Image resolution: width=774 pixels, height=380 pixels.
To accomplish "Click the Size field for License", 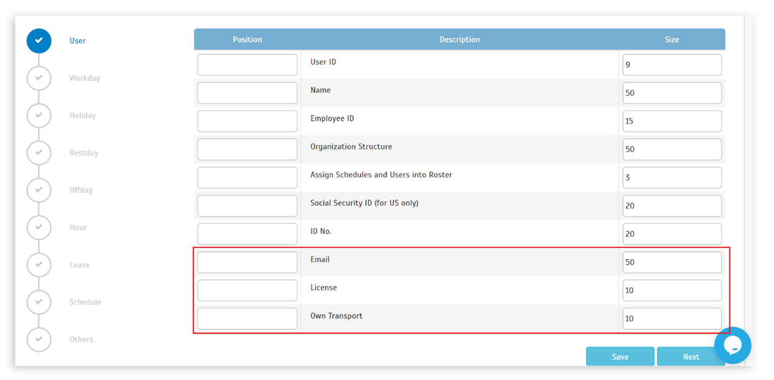I will point(672,290).
